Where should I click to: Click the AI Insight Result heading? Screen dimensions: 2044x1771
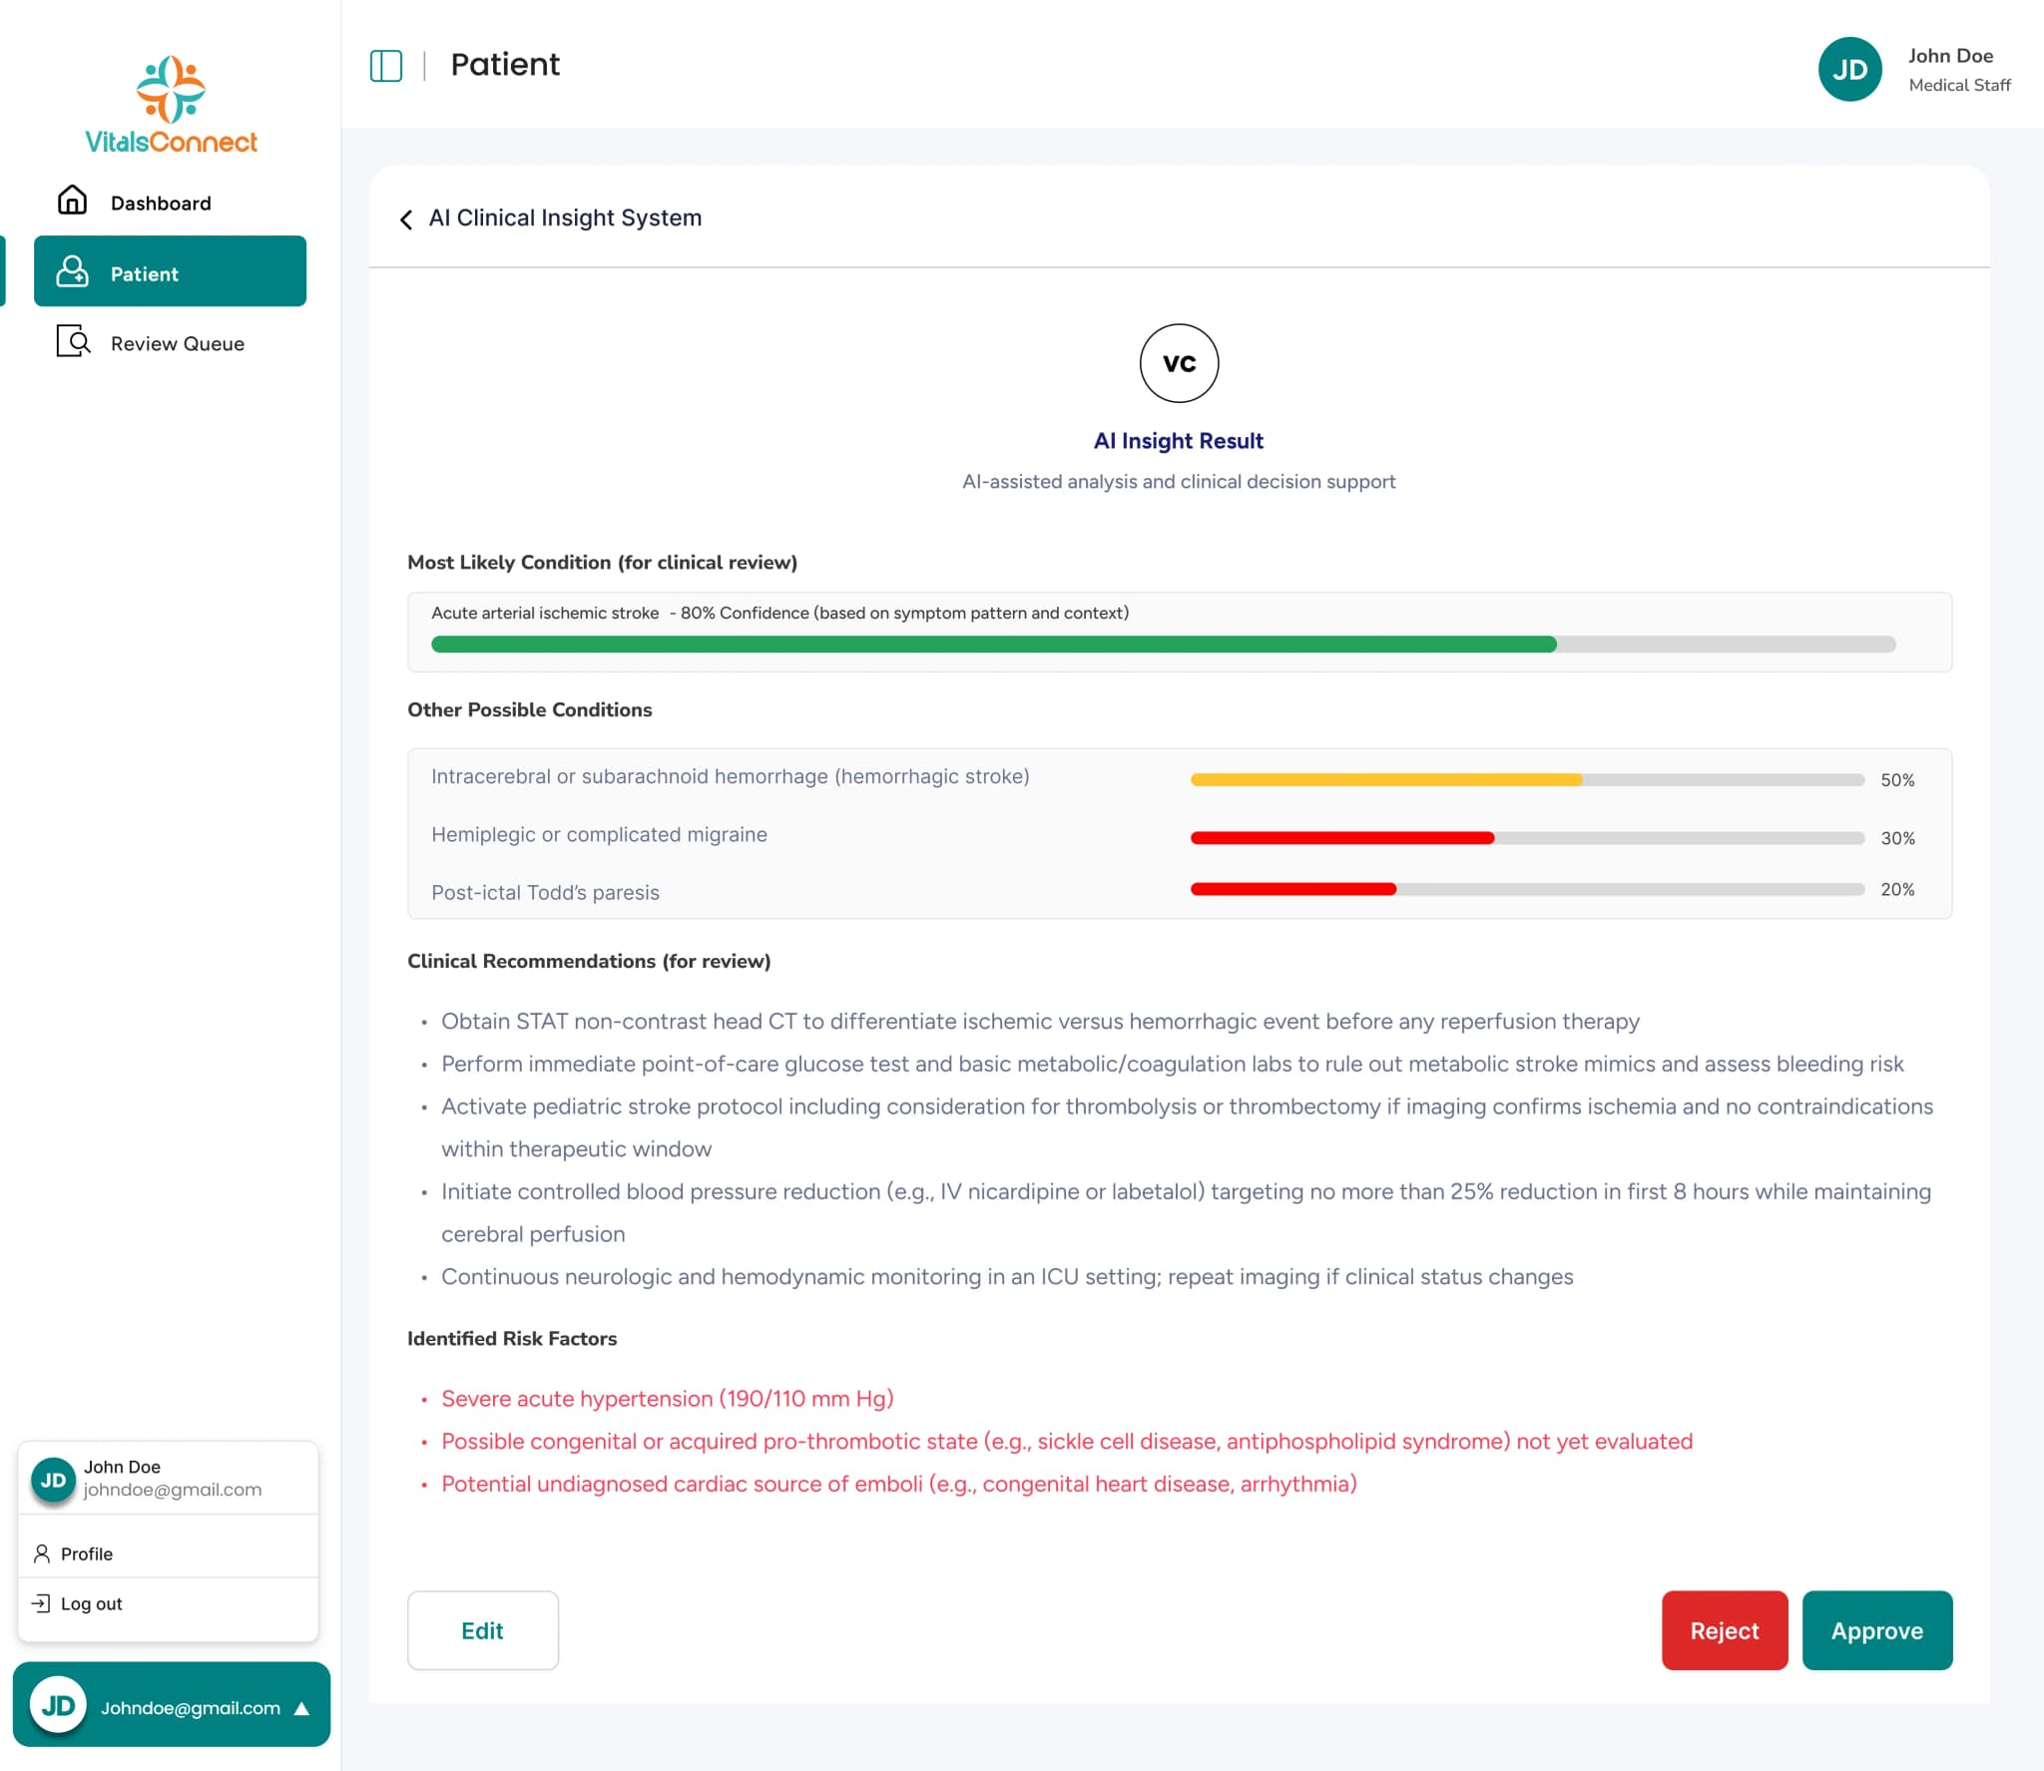coord(1179,441)
